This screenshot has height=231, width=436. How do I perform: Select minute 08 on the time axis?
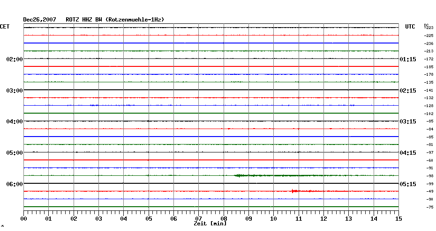pyautogui.click(x=224, y=218)
